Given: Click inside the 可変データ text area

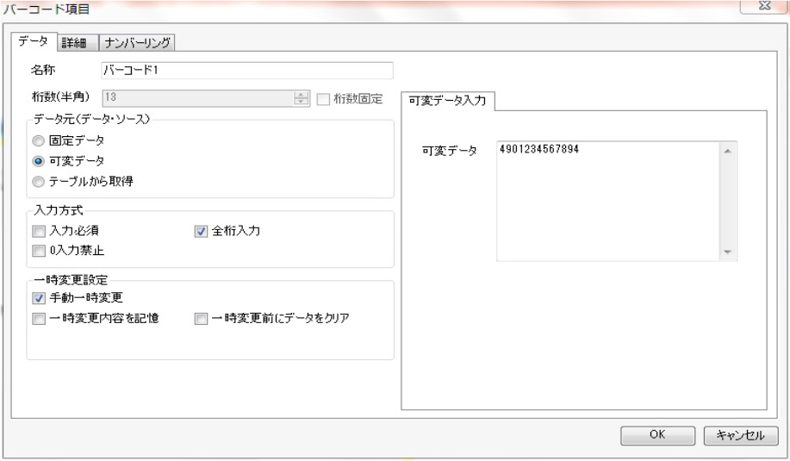Looking at the screenshot, I should tap(607, 198).
